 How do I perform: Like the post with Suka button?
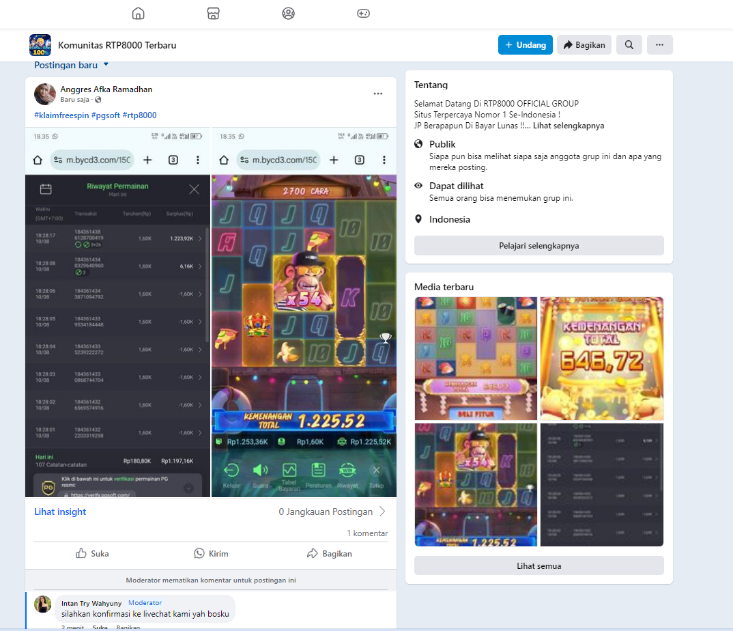(92, 553)
